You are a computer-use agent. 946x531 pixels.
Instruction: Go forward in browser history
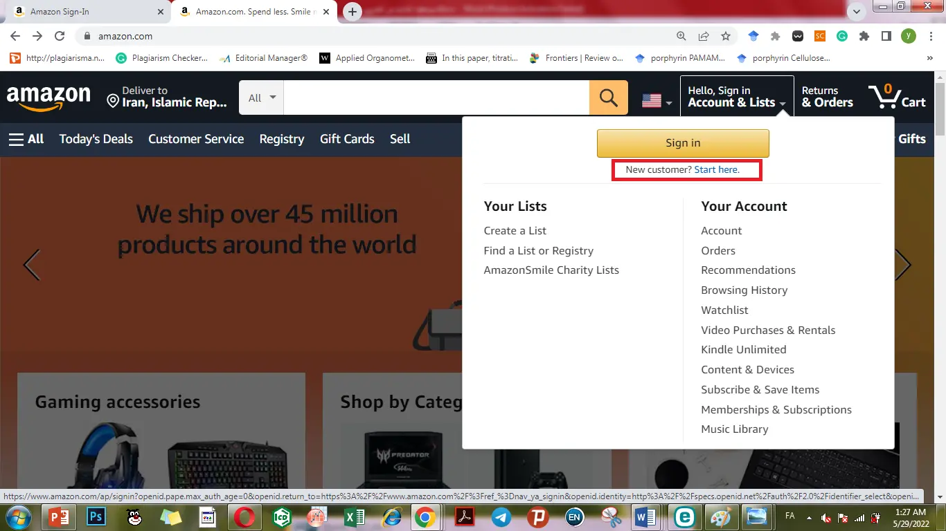tap(37, 36)
